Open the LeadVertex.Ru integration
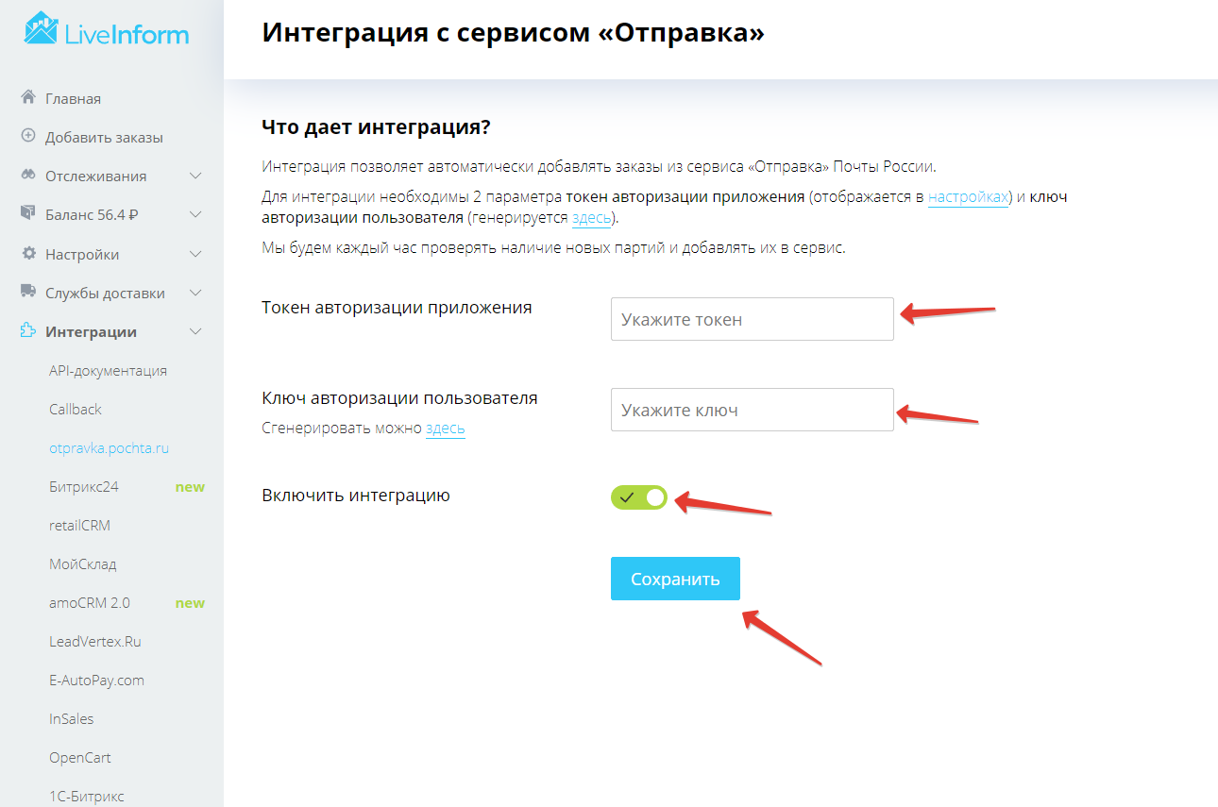This screenshot has width=1218, height=807. (x=94, y=641)
